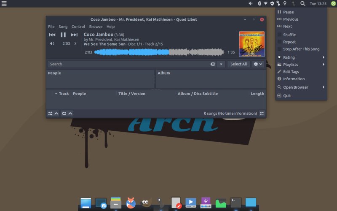Pause playback with the main window pause button
This screenshot has height=211, width=337.
tap(63, 35)
